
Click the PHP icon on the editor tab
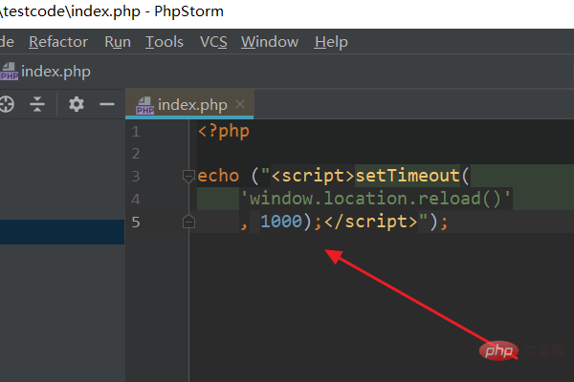pos(145,105)
